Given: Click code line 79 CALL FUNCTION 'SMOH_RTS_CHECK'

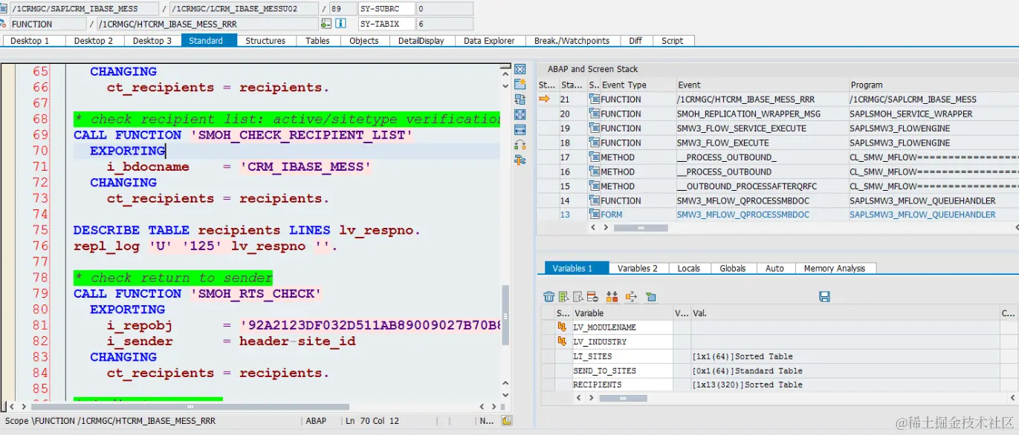Looking at the screenshot, I should click(197, 294).
